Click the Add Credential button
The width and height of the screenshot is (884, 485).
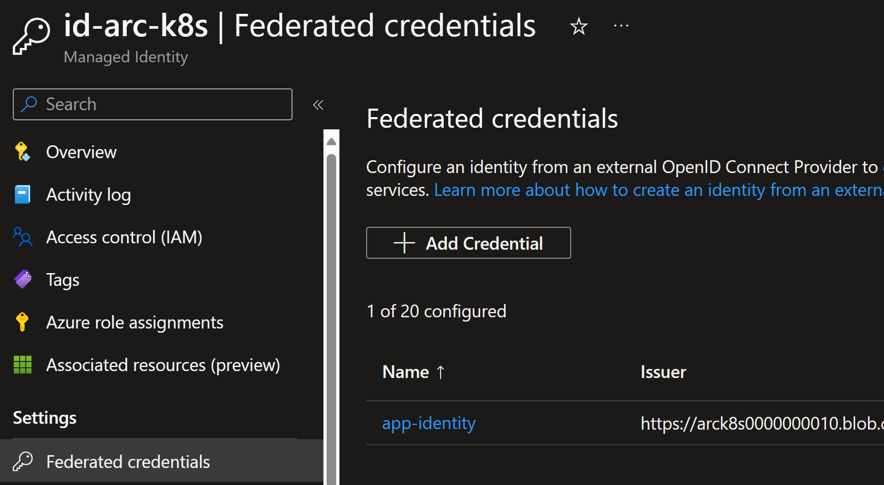(468, 243)
